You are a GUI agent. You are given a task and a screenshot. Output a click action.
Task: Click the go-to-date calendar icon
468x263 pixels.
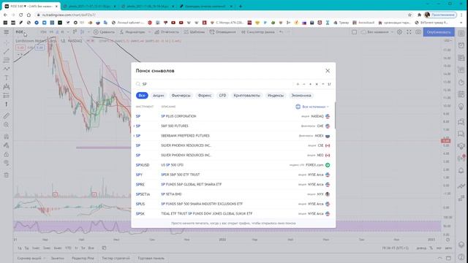tap(104, 248)
